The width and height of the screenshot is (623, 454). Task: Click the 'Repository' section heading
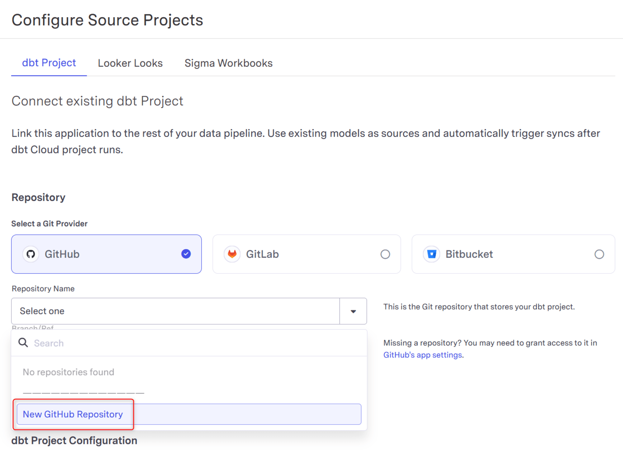[38, 198]
